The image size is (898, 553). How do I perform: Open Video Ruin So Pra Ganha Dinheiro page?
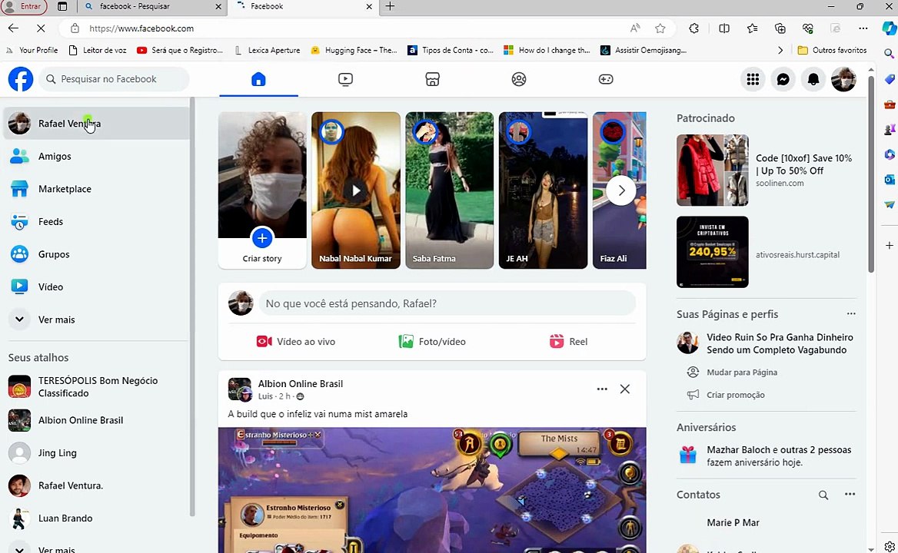tap(767, 343)
